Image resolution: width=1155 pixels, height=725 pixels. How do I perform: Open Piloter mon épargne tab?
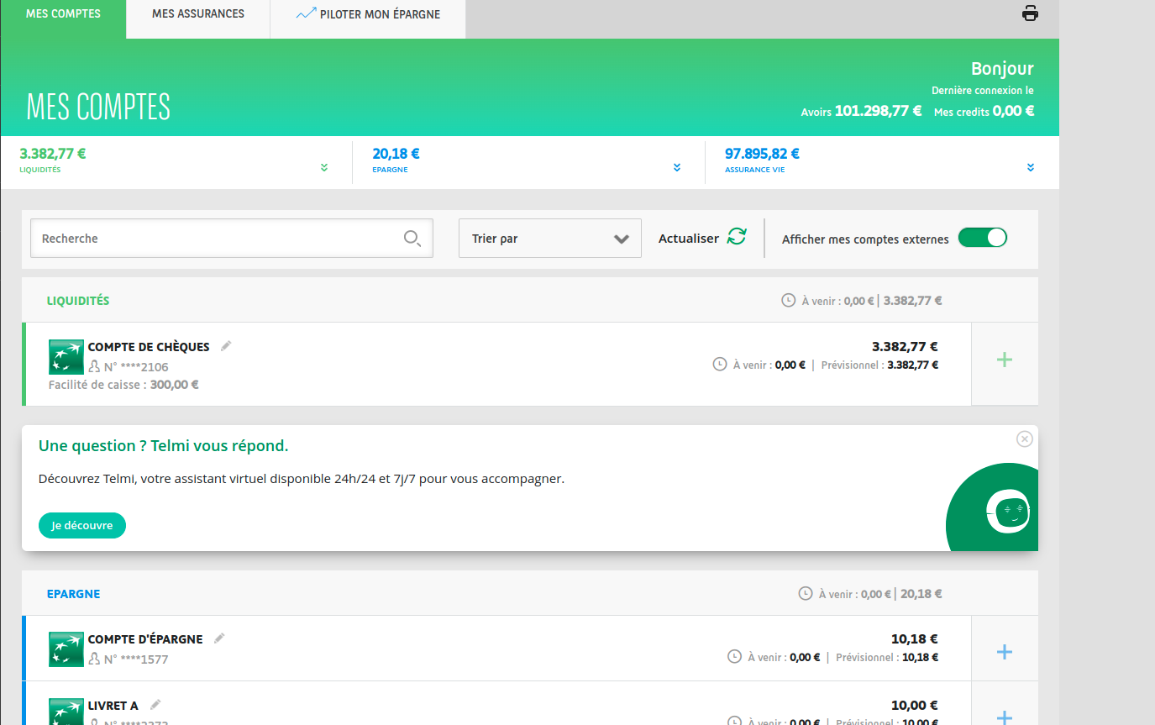pos(368,14)
